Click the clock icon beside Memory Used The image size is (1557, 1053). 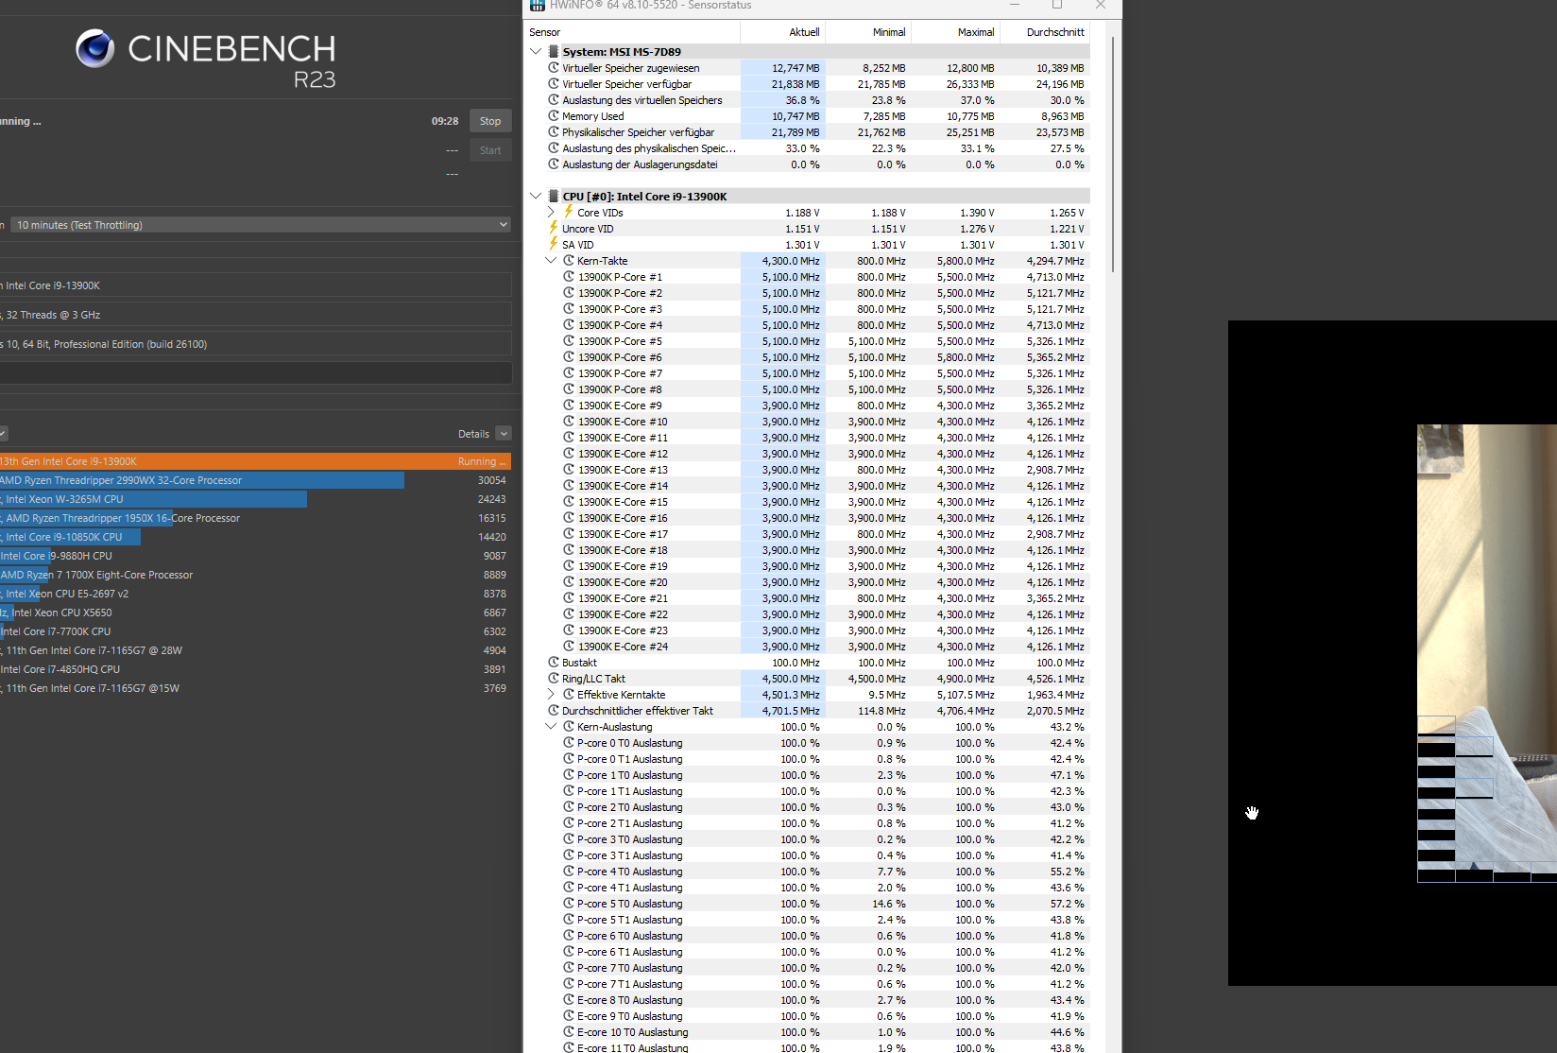tap(554, 116)
